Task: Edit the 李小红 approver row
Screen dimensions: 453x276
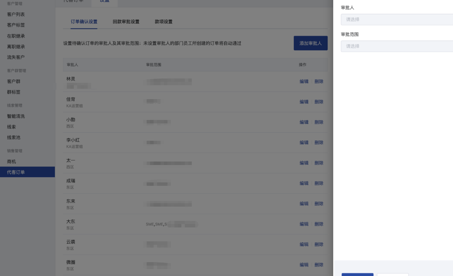Action: [x=304, y=142]
